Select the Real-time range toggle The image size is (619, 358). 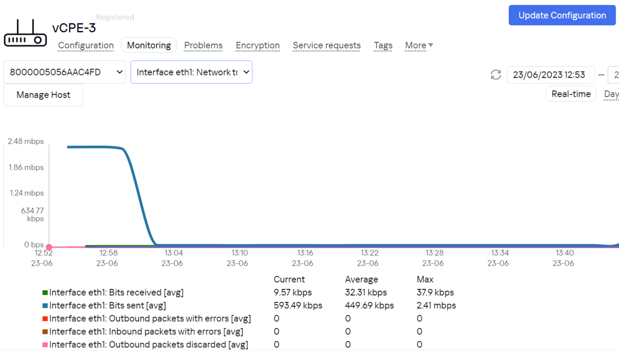[571, 94]
